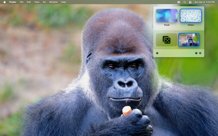Click the wallpaper app menu bar icon
The height and width of the screenshot is (136, 218).
[179, 2]
